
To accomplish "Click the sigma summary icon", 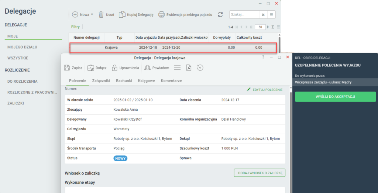I will [x=273, y=27].
